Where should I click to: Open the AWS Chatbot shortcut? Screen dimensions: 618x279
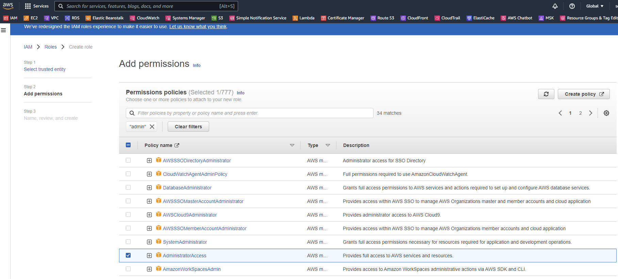517,18
